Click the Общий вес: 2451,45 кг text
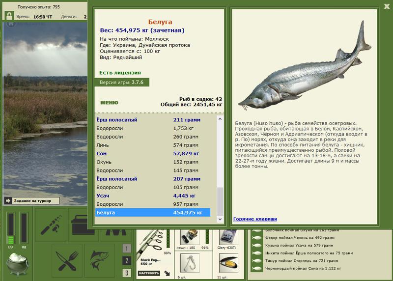The height and width of the screenshot is (281, 393). [191, 105]
